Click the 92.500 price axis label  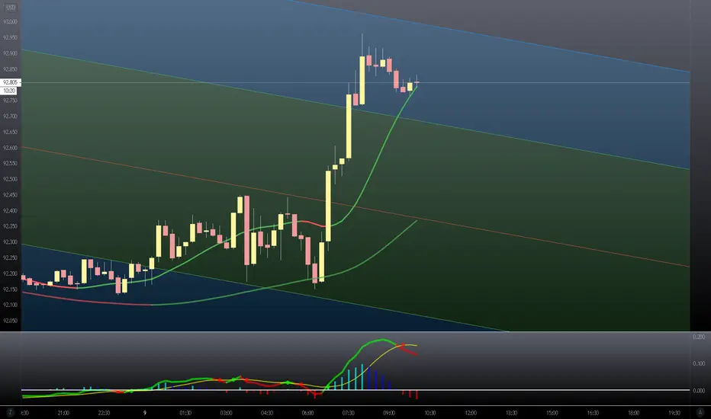coord(10,179)
